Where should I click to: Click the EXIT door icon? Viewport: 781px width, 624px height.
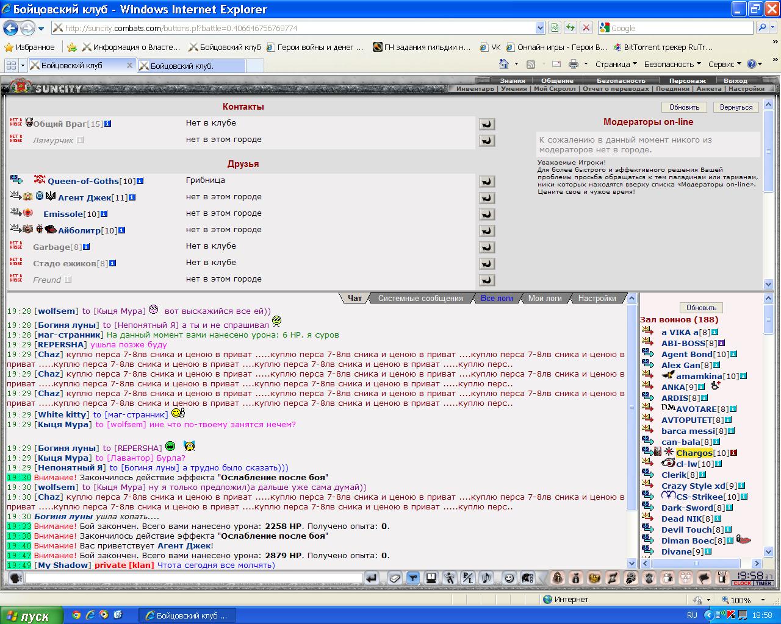click(x=722, y=578)
